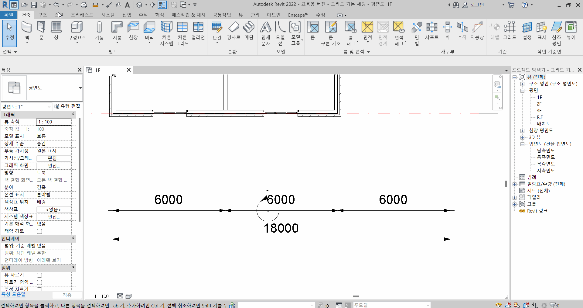Click the status bar 1:100 scale control
This screenshot has width=583, height=308.
pyautogui.click(x=101, y=296)
